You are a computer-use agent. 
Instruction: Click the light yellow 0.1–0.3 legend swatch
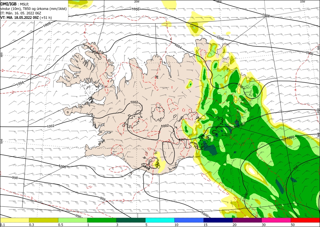click(14, 220)
